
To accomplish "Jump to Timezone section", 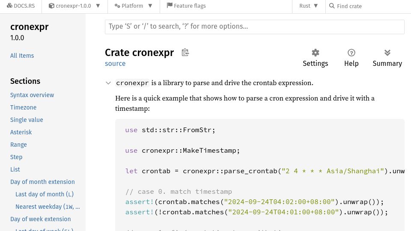I will coord(23,107).
